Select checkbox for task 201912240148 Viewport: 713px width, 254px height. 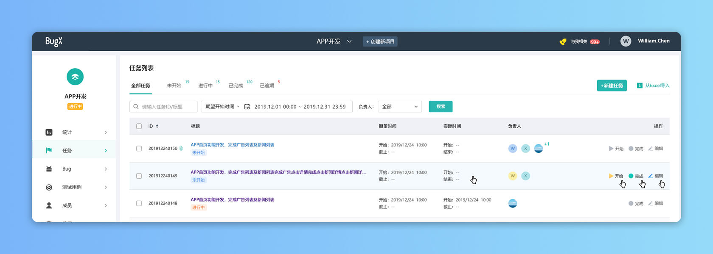[x=139, y=203]
